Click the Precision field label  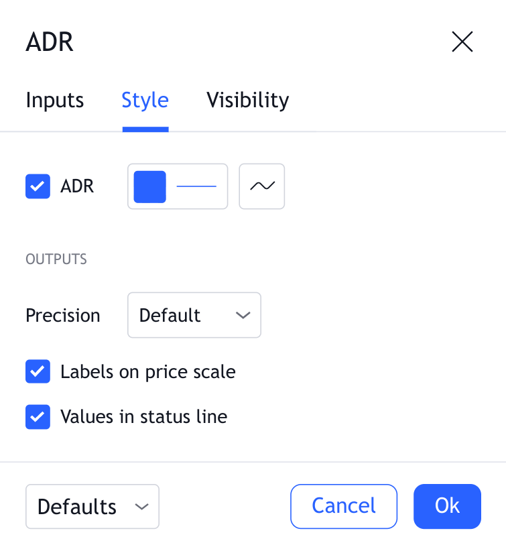(x=63, y=315)
